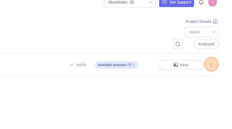Open the recent sort dropdown
Screen dimensions: 232x129
[x=202, y=32]
